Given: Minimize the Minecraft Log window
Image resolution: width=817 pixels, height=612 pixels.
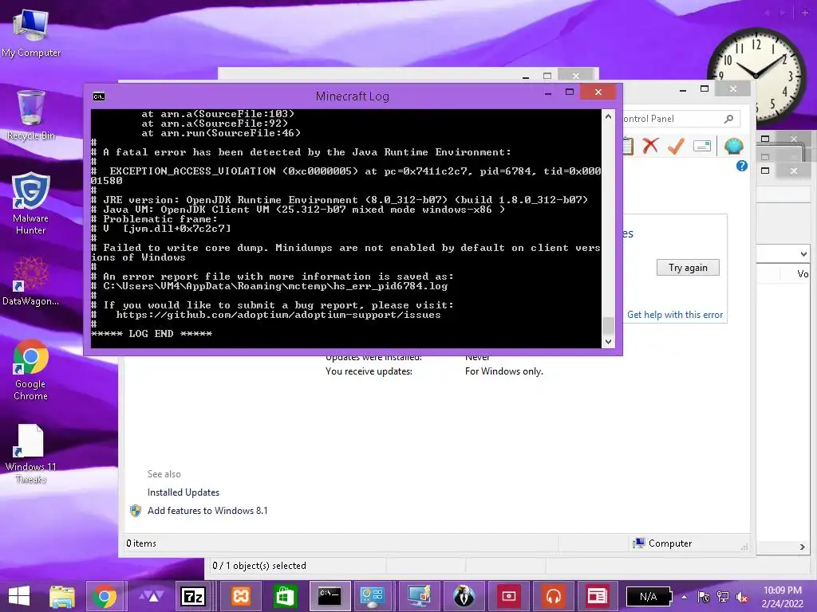Looking at the screenshot, I should (547, 92).
